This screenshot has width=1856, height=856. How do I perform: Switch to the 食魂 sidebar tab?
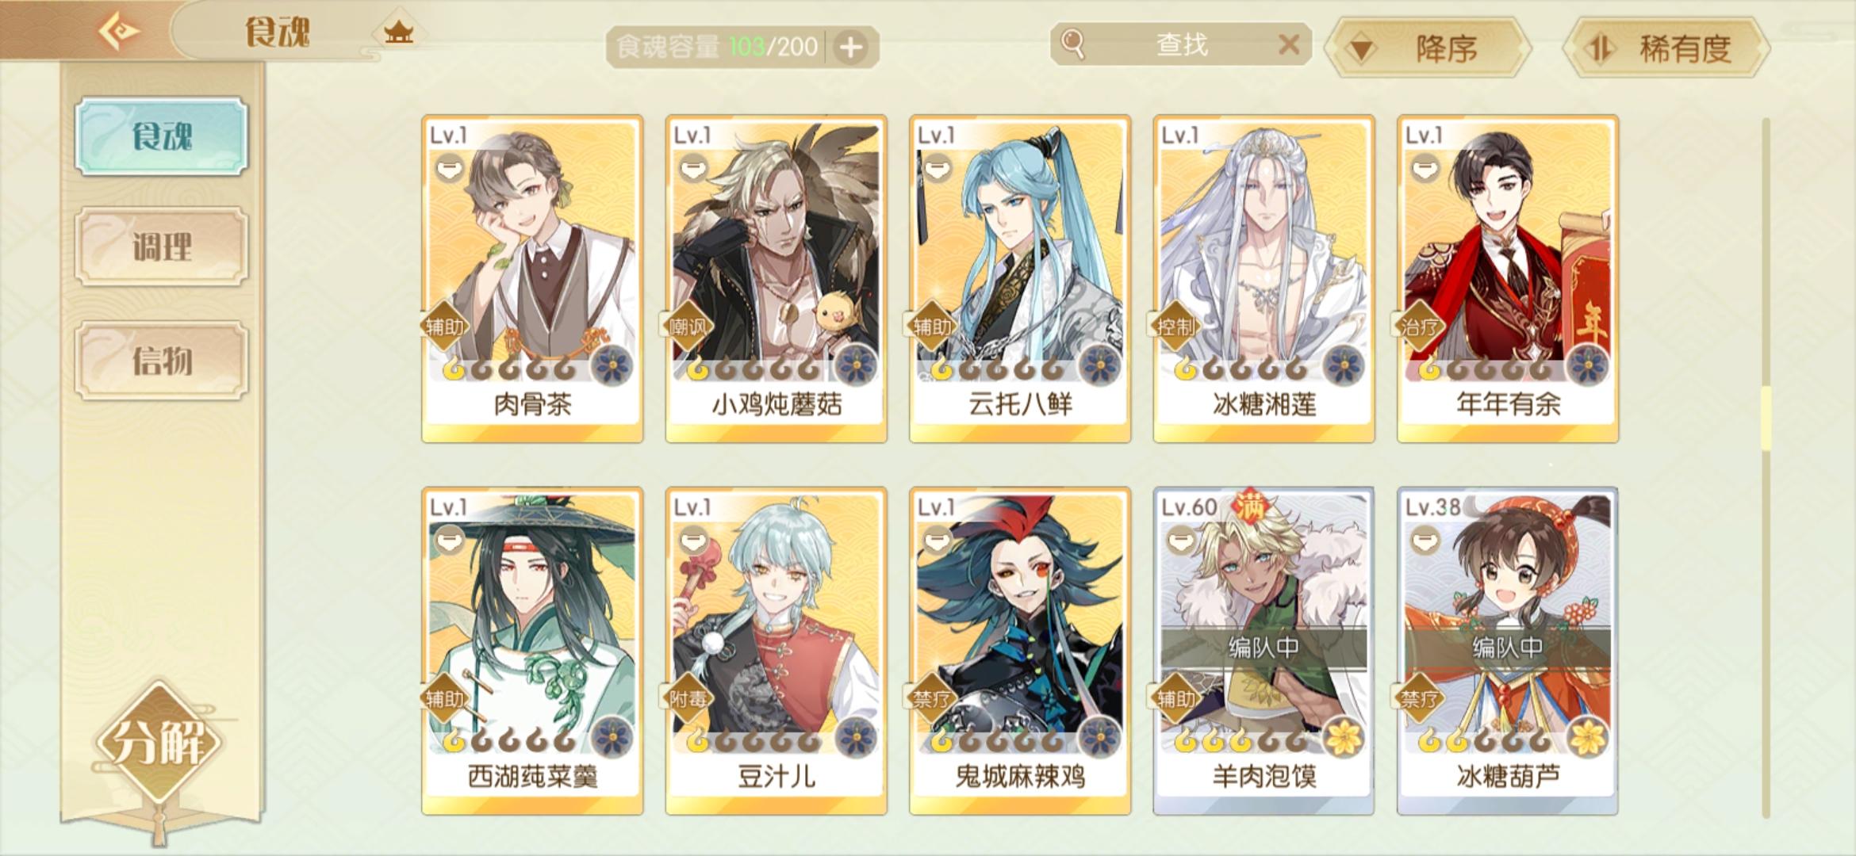pos(162,136)
